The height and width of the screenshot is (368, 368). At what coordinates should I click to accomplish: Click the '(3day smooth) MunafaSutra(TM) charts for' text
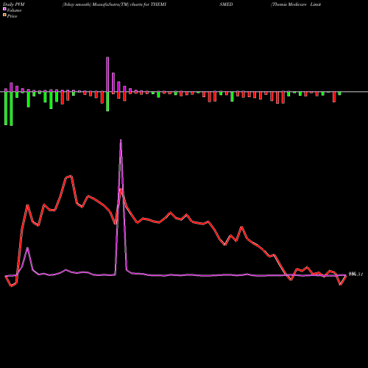pos(106,4)
